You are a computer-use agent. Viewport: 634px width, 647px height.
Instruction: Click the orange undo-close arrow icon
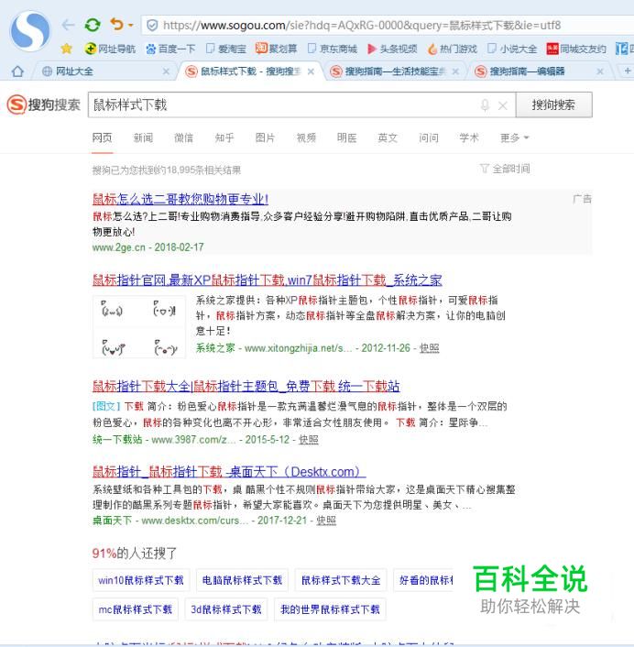click(117, 25)
